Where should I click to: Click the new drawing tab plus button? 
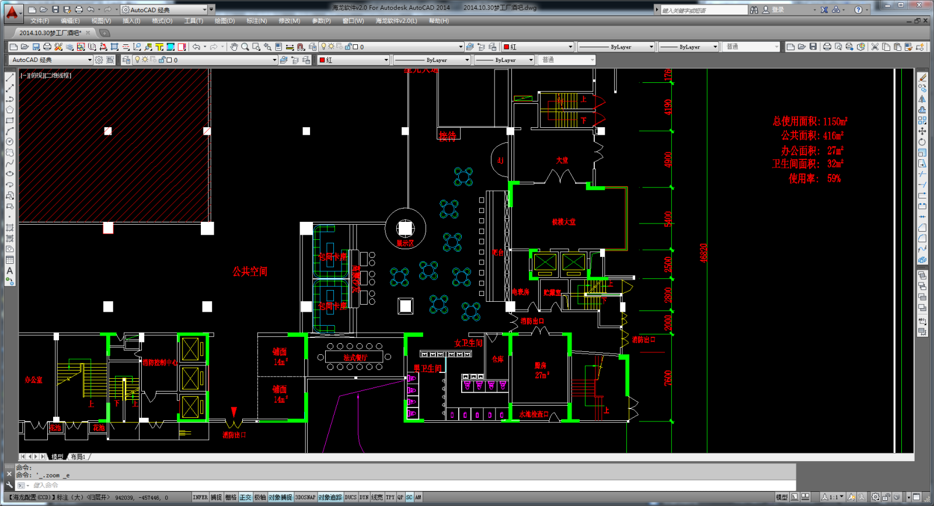[x=104, y=33]
